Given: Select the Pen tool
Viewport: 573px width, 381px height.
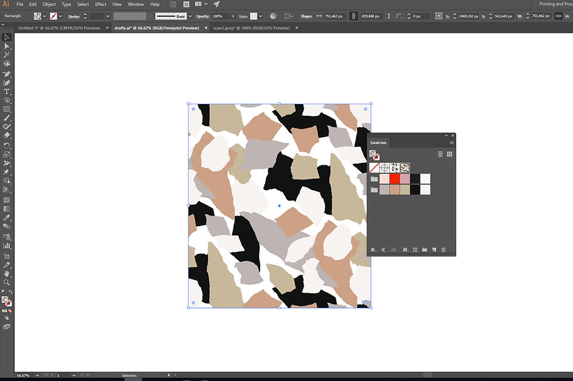Looking at the screenshot, I should (x=6, y=74).
